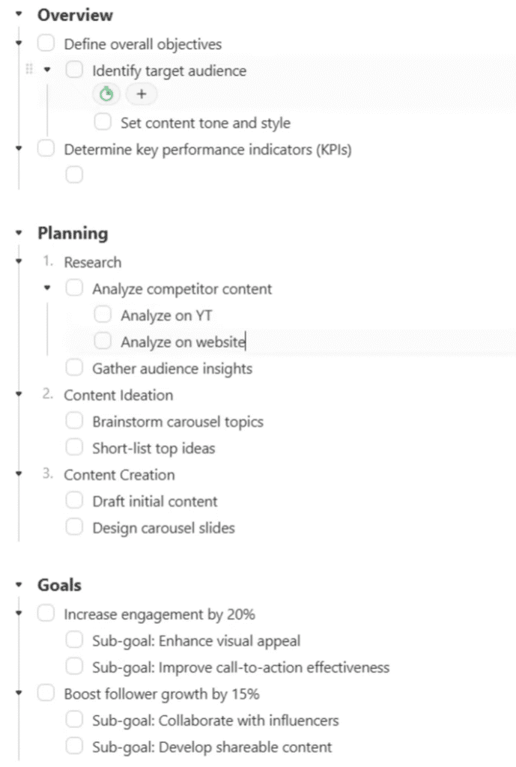Check the Gather audience insights task

pos(74,367)
